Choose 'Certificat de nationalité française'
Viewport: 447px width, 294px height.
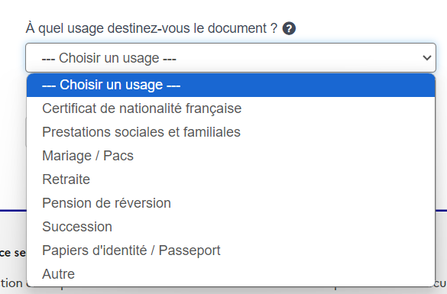point(231,108)
